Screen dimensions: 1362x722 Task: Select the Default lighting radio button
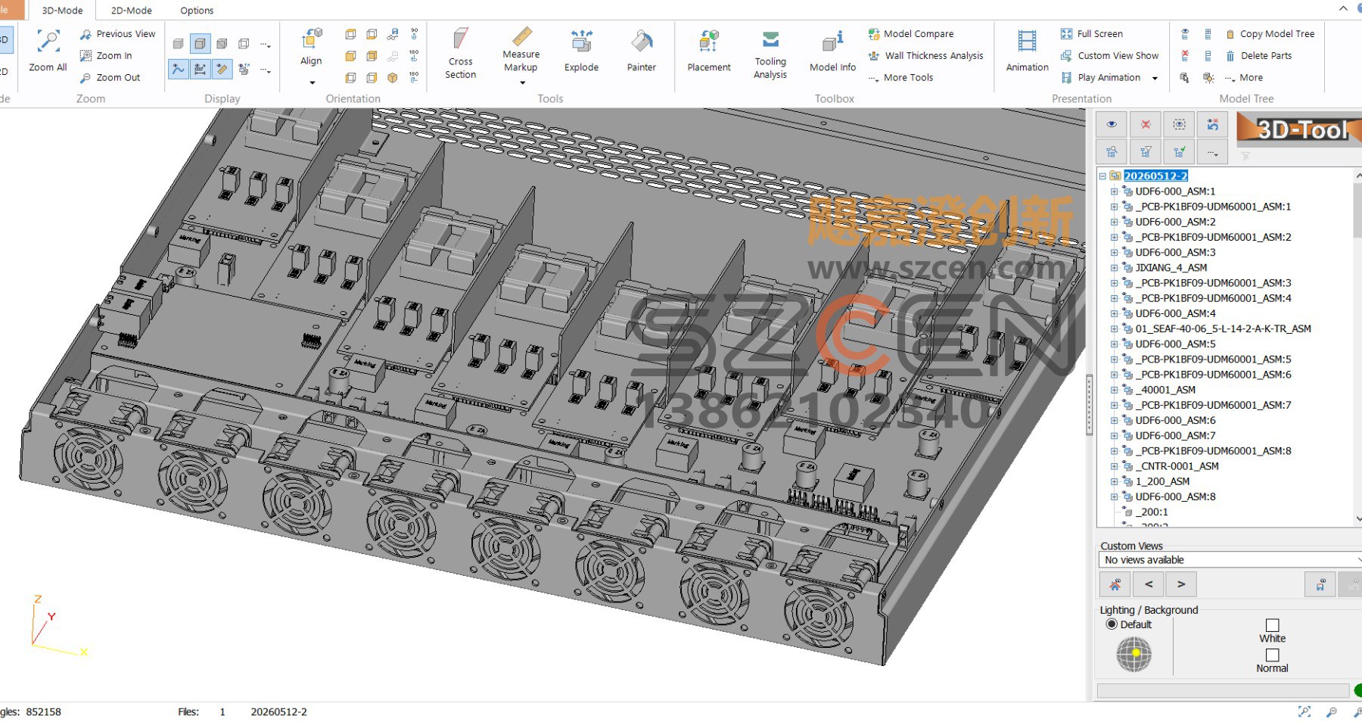point(1112,624)
